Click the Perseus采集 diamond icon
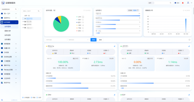The height and width of the screenshot is (102, 194). [2, 70]
